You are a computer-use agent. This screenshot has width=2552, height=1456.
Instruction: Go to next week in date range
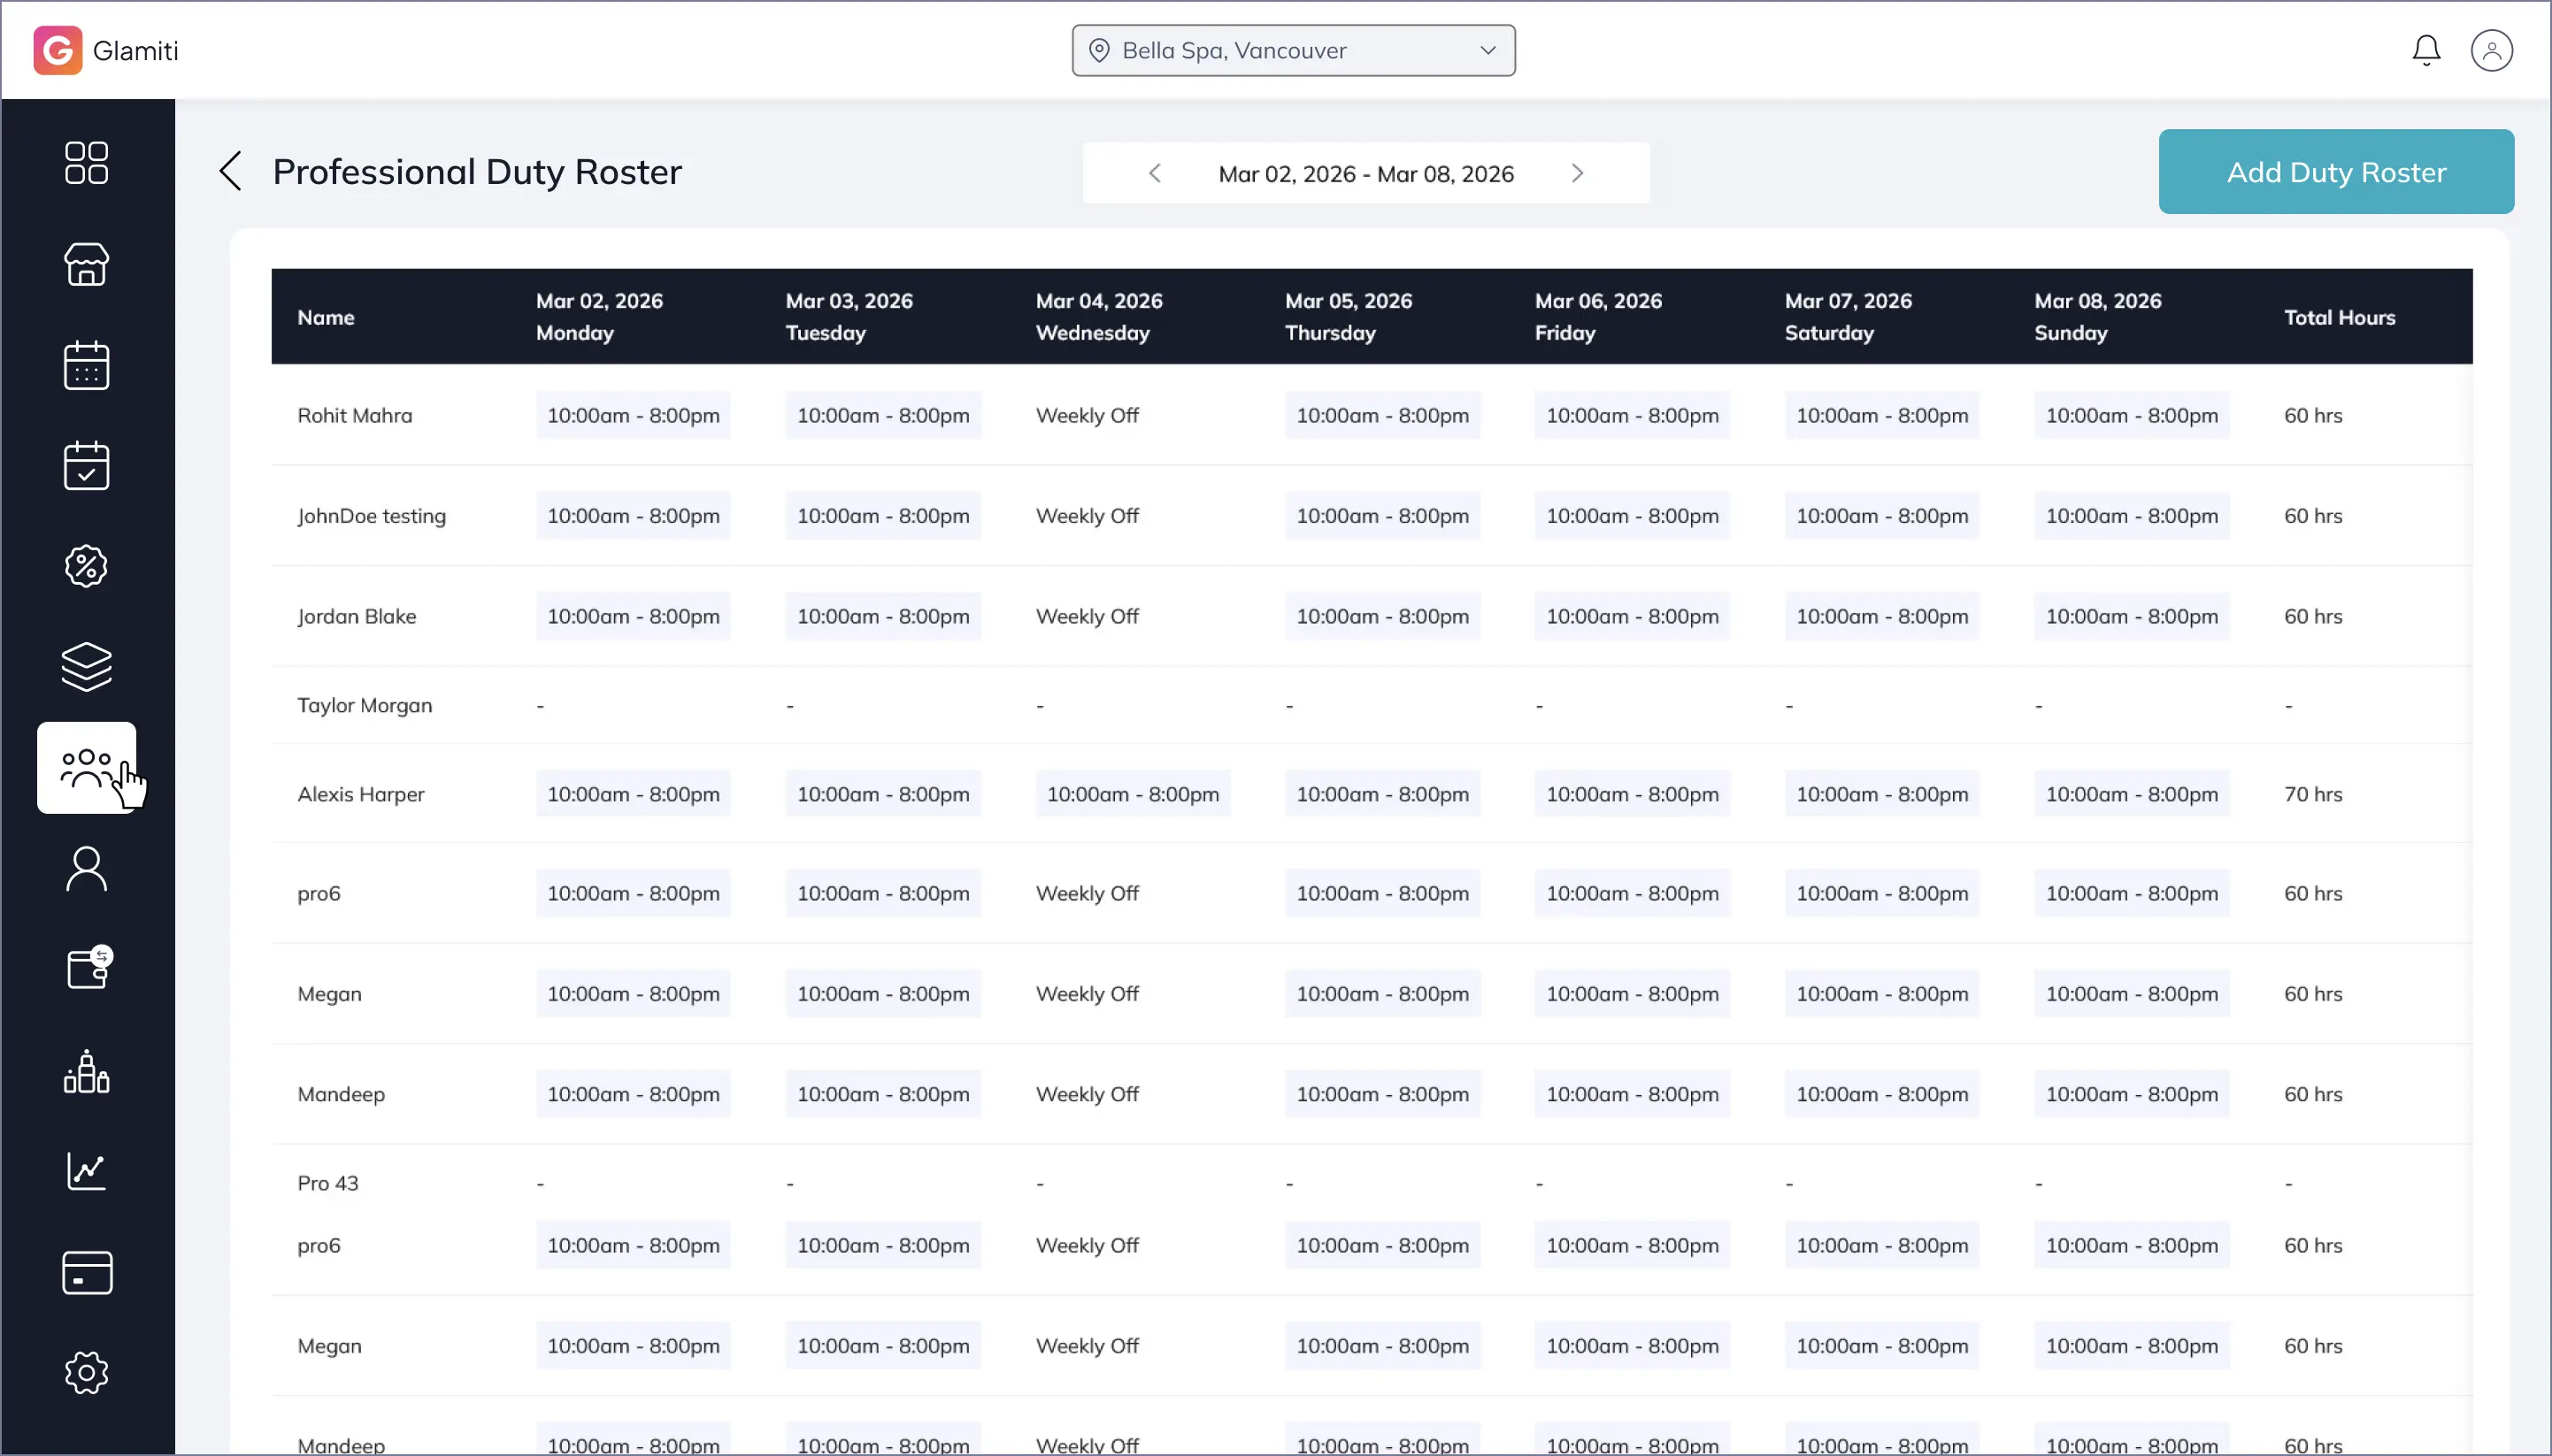point(1577,173)
